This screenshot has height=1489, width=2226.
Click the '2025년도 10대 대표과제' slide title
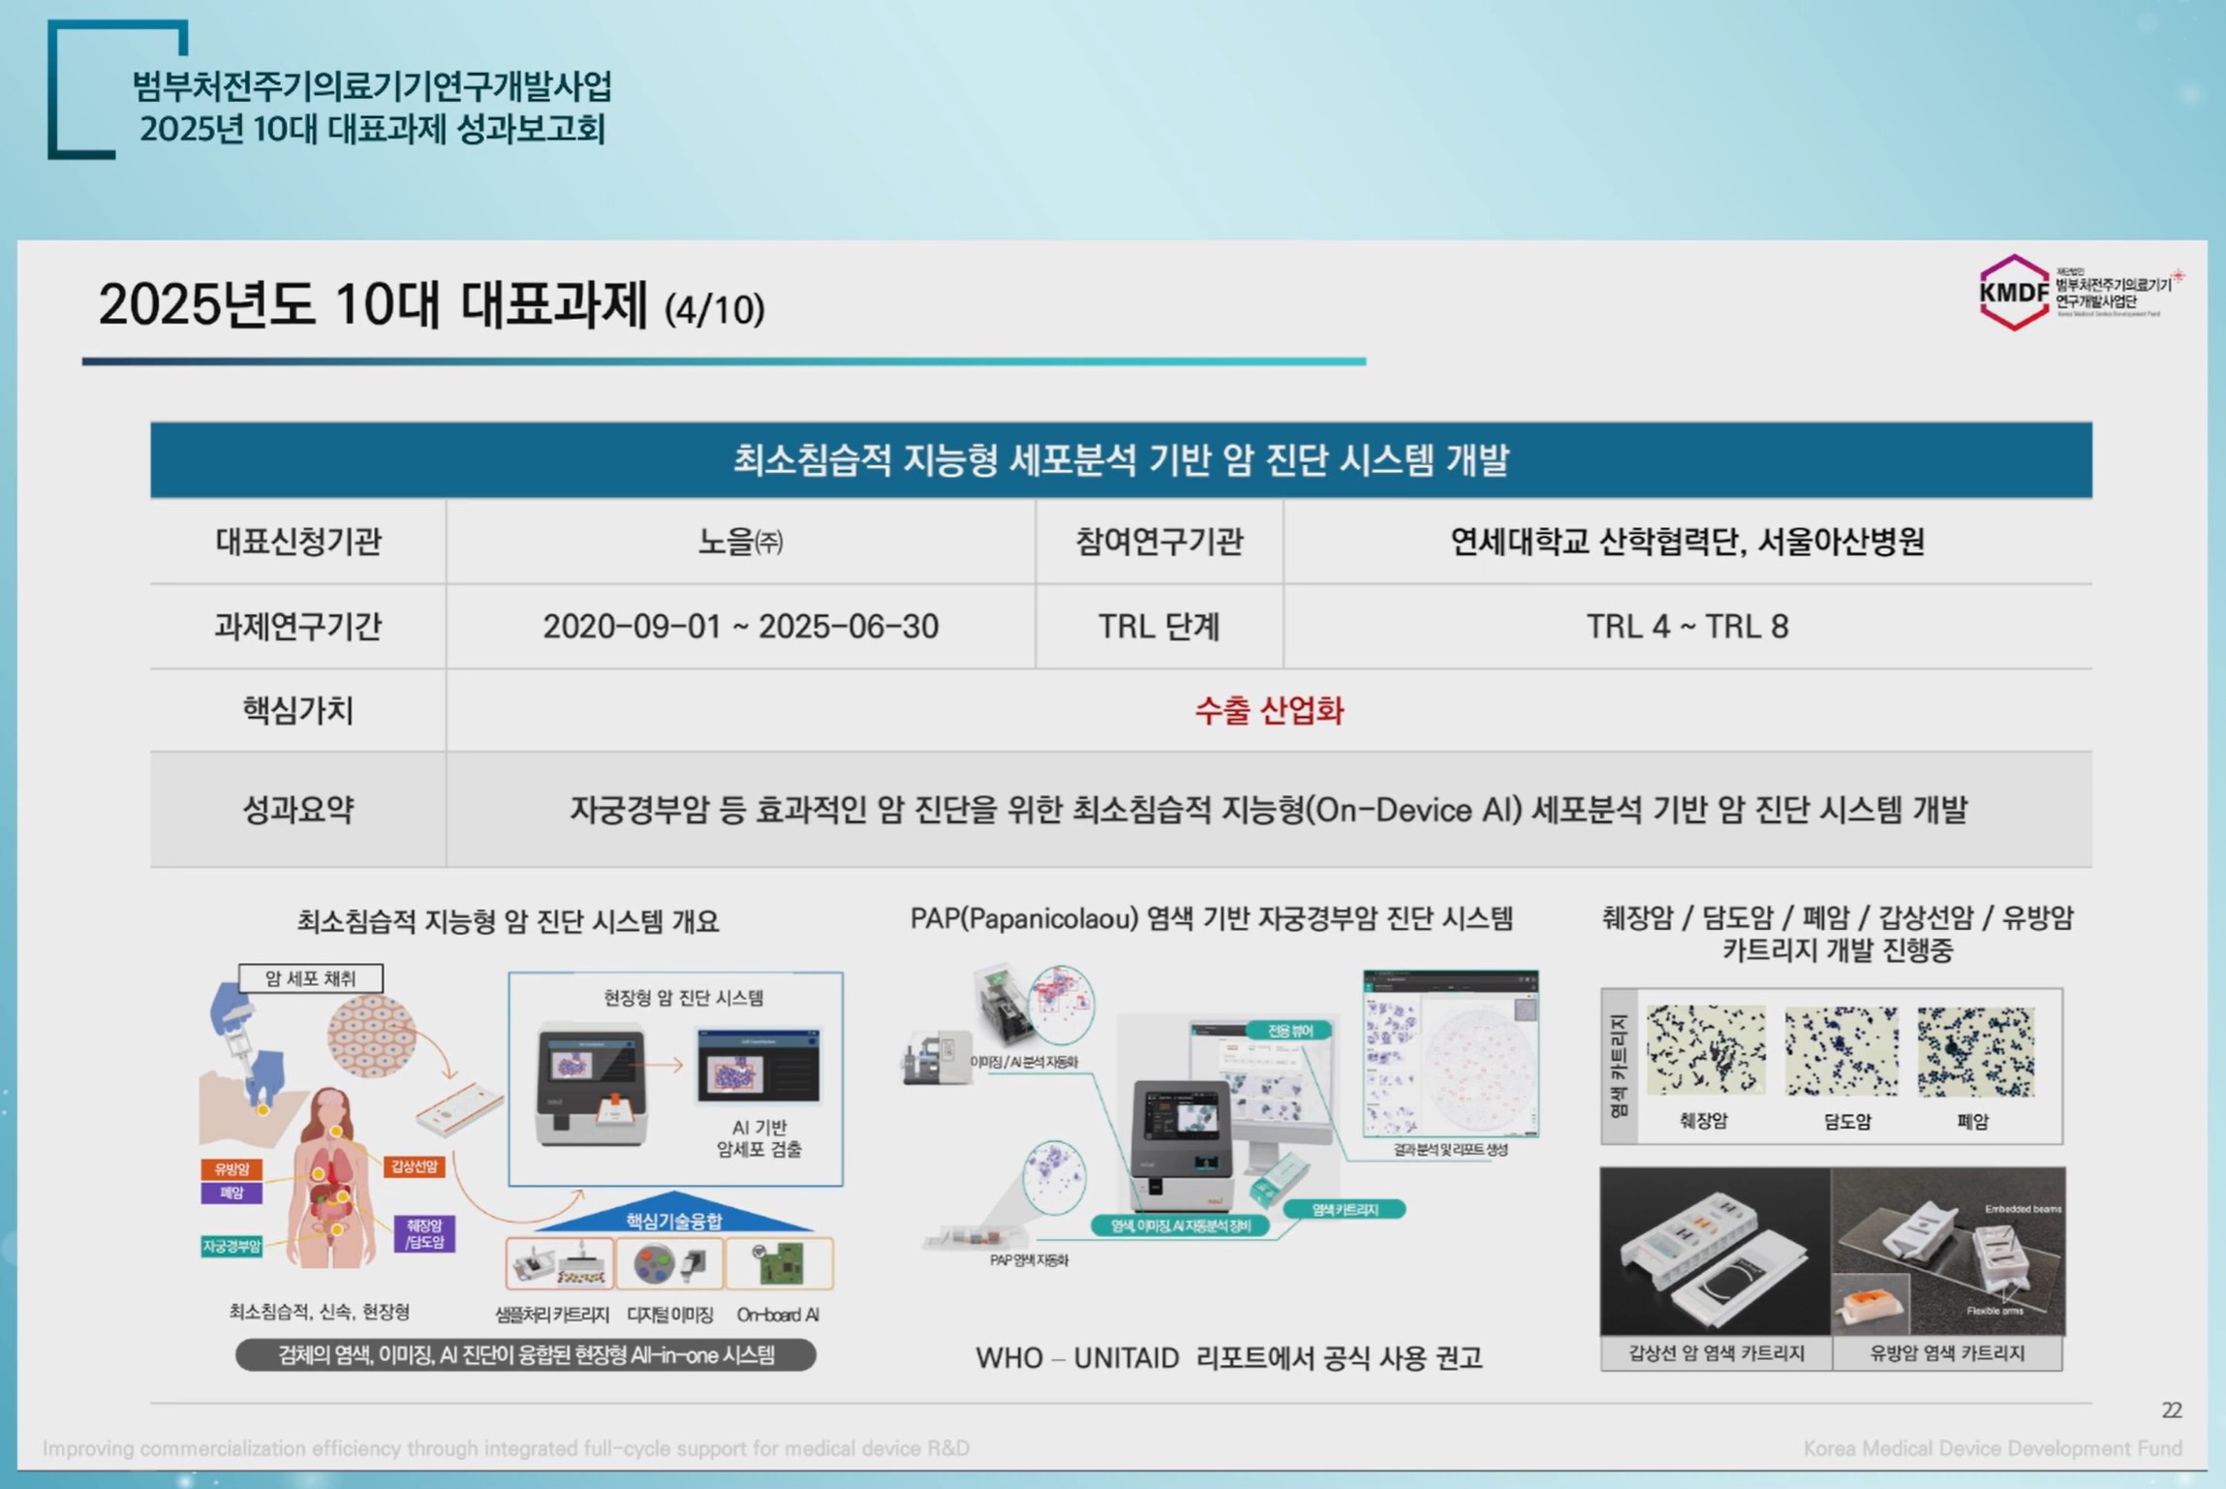[x=373, y=305]
